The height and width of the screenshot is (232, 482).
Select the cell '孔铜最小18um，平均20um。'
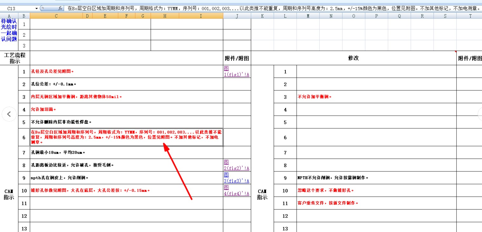click(x=126, y=152)
